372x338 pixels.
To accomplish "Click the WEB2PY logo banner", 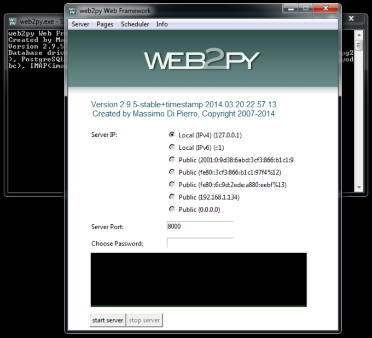I will 202,59.
